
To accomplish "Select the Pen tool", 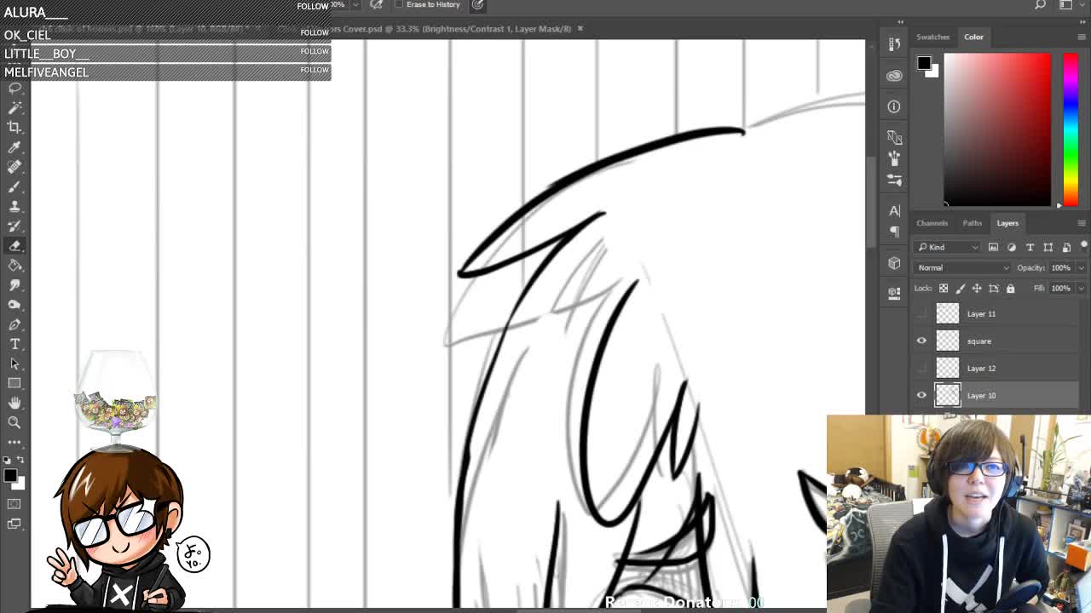I will [x=14, y=324].
